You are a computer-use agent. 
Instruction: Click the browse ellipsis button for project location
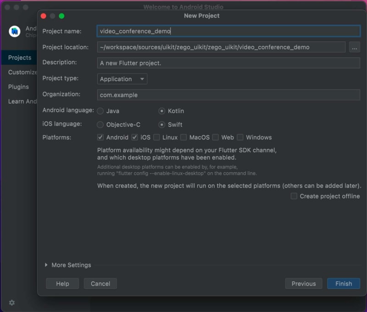(x=354, y=47)
